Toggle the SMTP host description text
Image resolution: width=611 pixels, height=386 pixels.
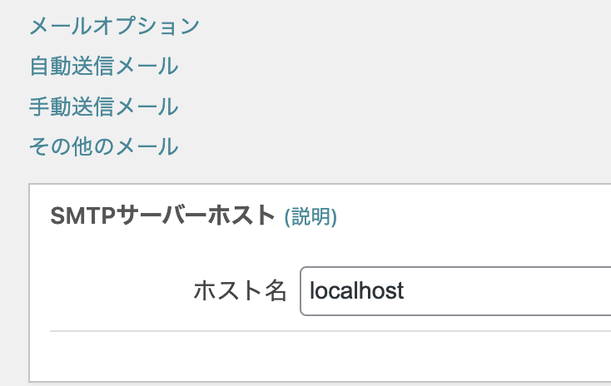click(310, 216)
